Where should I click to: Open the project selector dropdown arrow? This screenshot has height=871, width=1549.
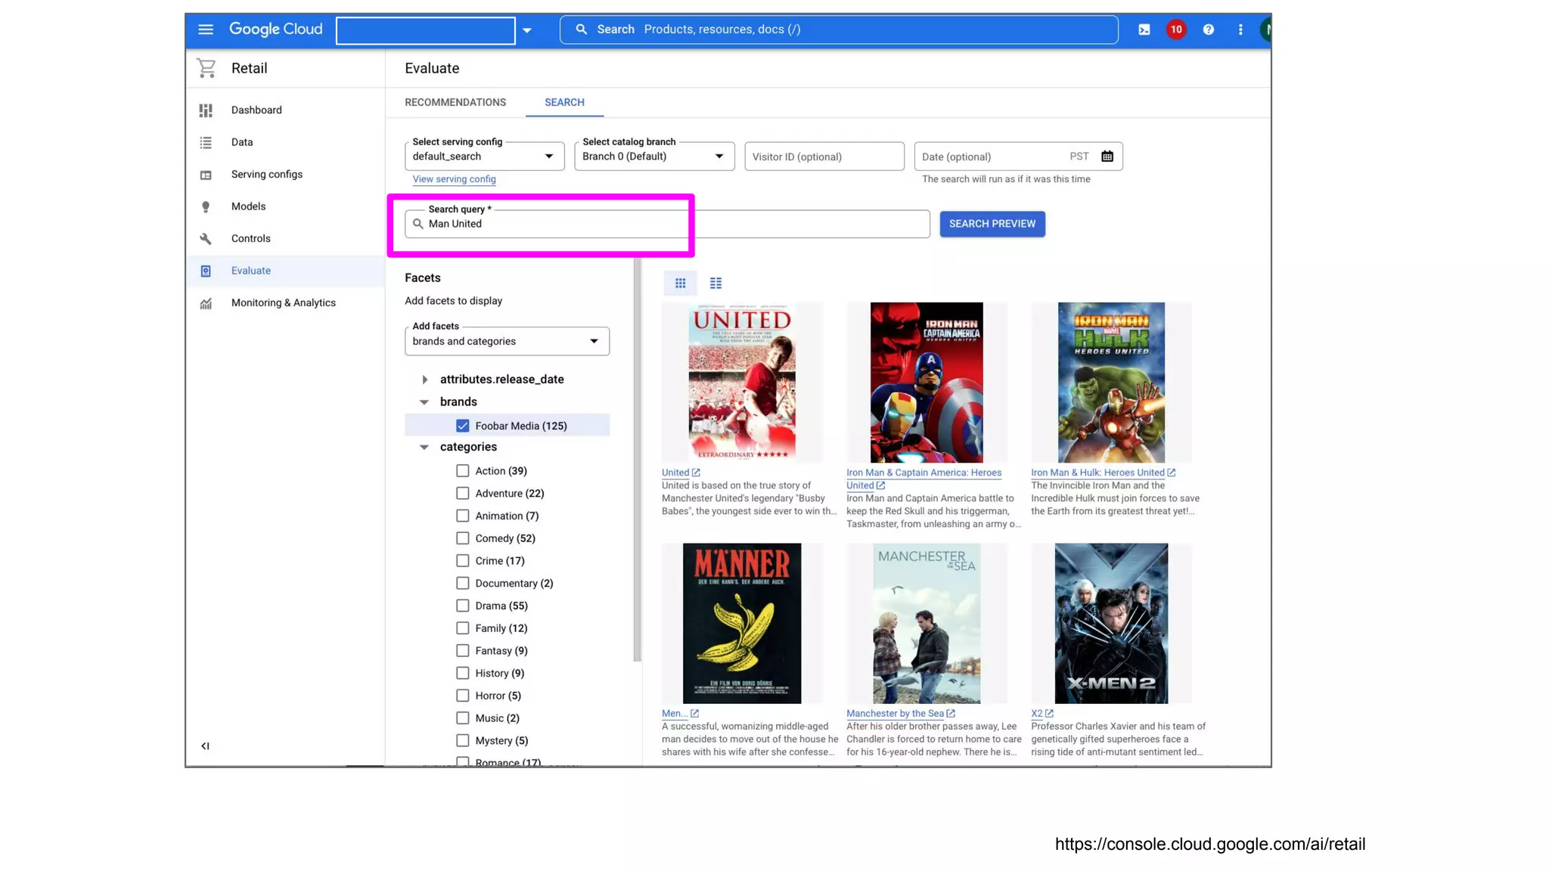[527, 30]
